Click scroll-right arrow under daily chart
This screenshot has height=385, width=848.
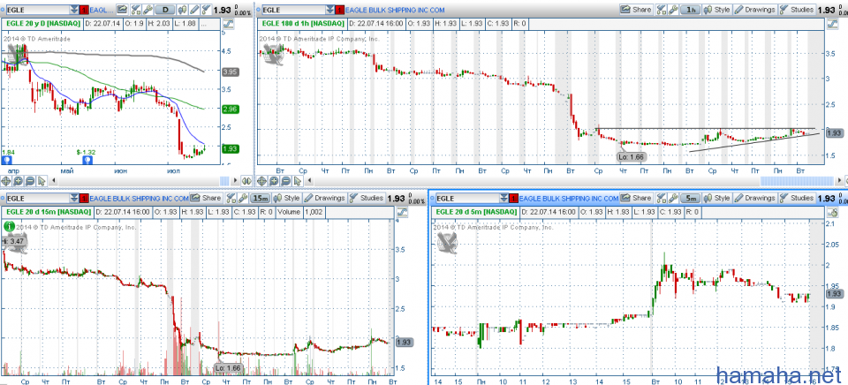coord(235,181)
